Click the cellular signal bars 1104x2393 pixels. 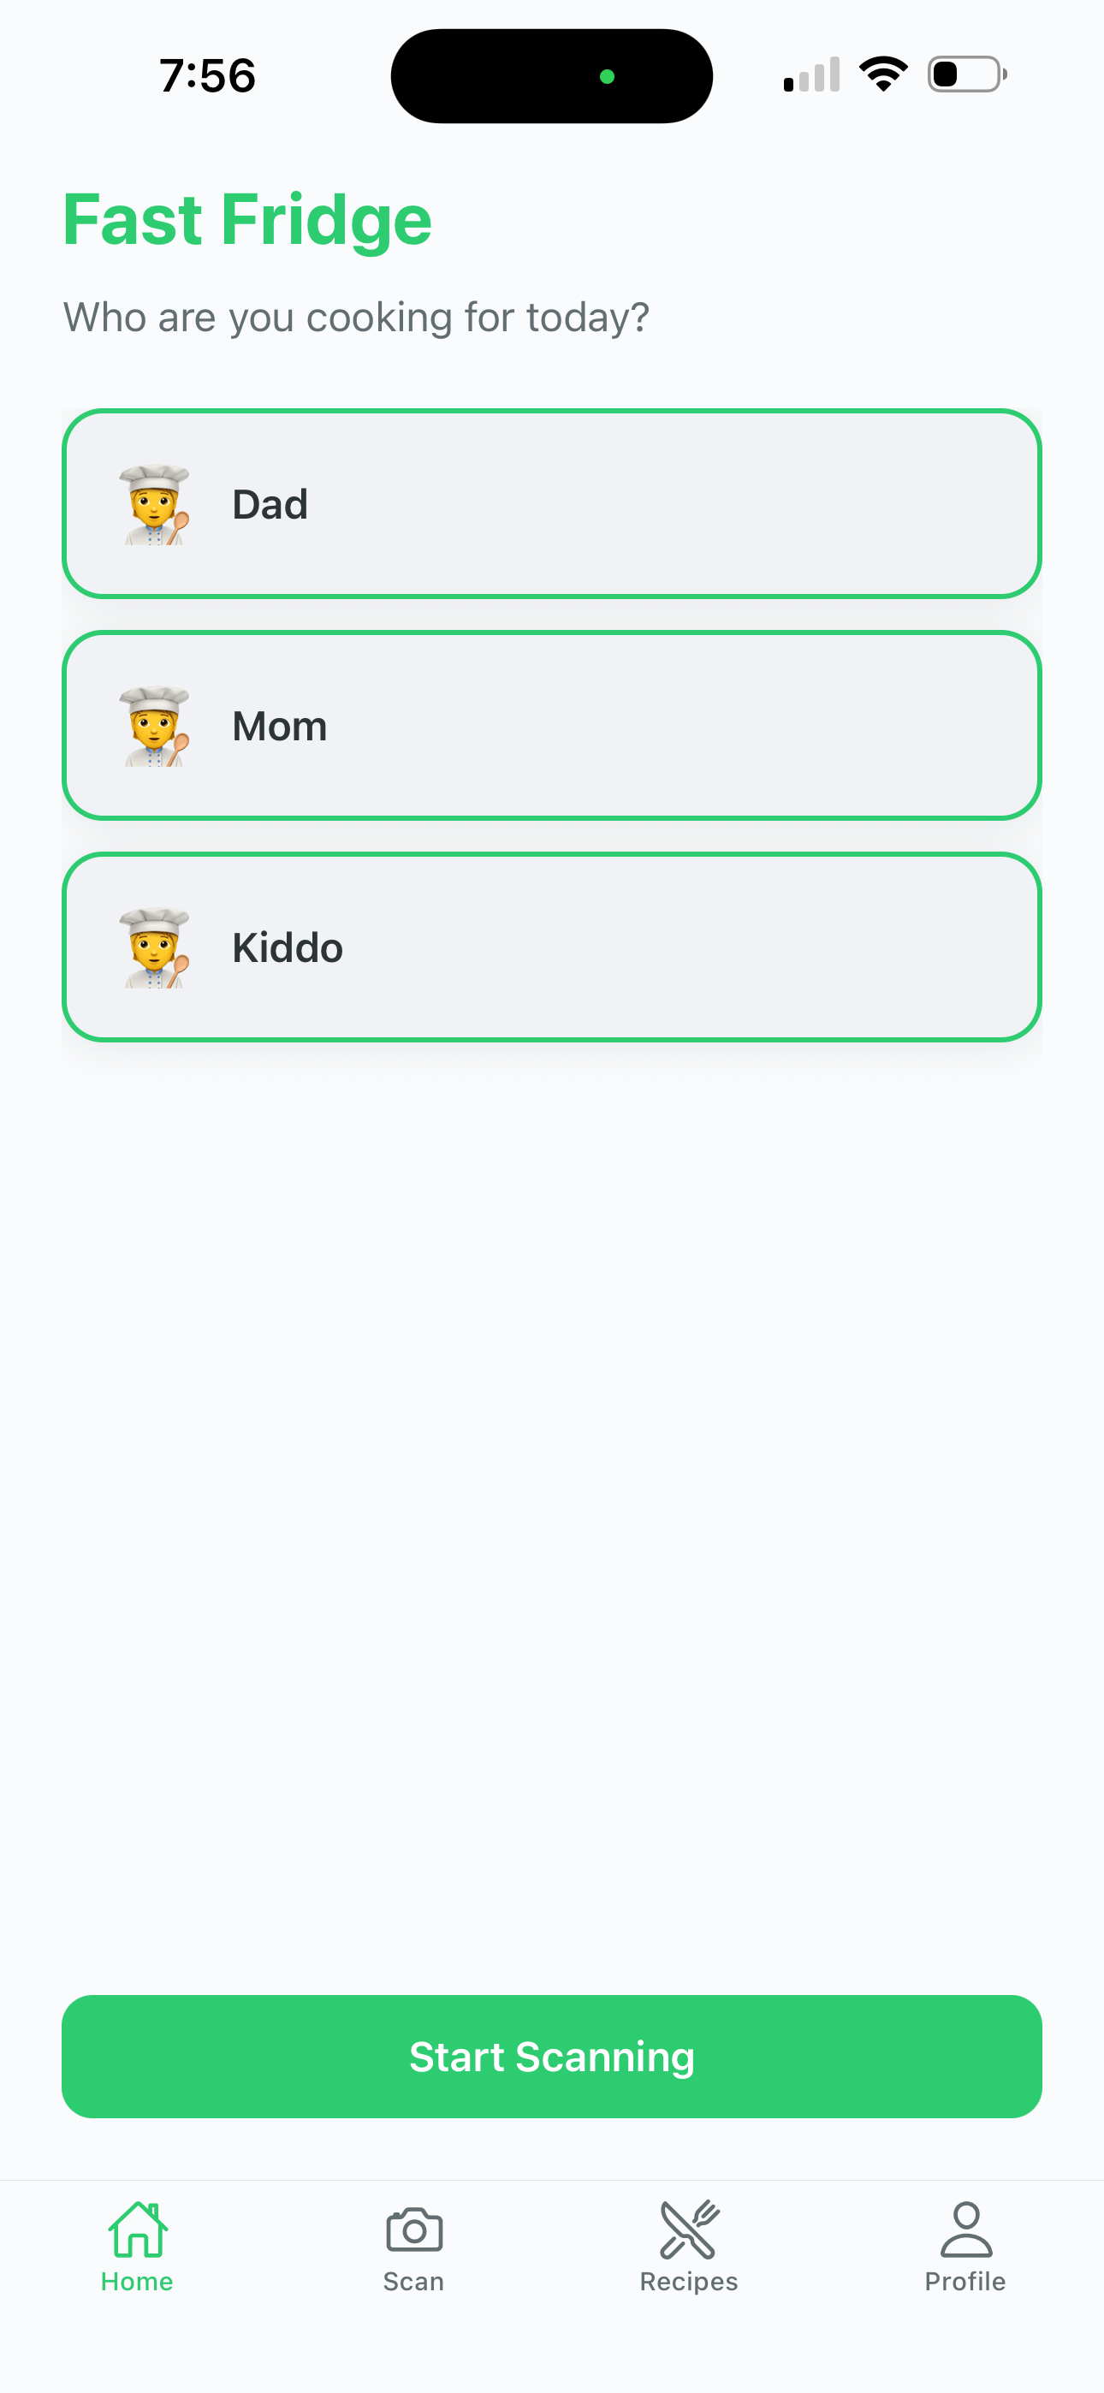pos(811,74)
